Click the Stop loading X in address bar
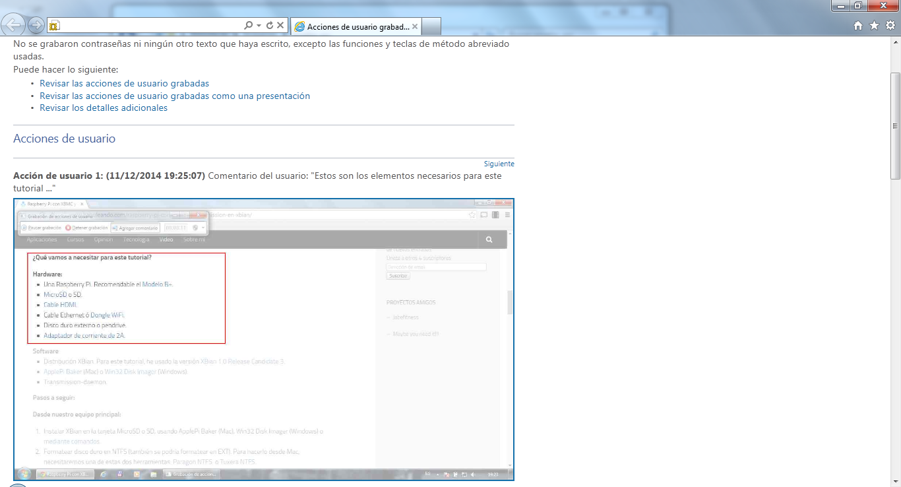The height and width of the screenshot is (487, 901). (x=280, y=25)
